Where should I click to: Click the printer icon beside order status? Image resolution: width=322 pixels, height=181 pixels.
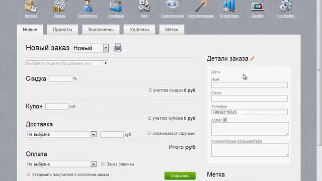[118, 48]
